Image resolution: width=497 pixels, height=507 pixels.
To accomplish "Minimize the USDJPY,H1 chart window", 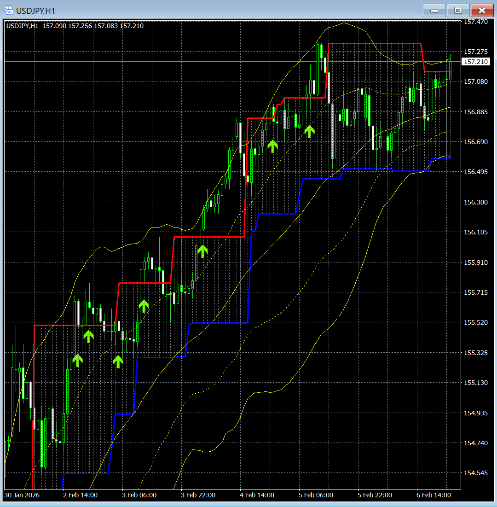I will point(434,10).
